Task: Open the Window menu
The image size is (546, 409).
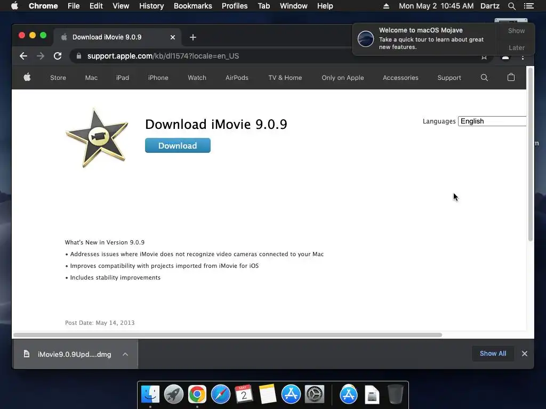Action: tap(294, 6)
